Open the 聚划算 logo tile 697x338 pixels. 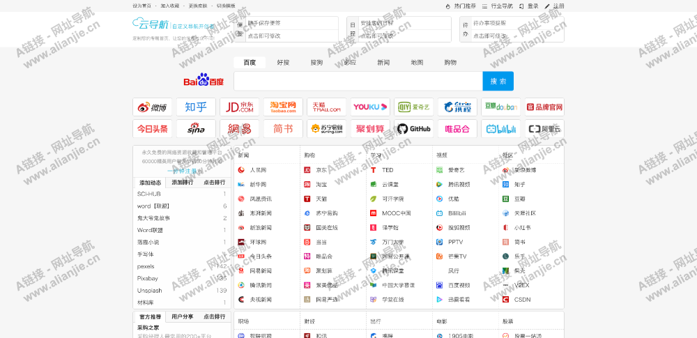click(x=370, y=128)
